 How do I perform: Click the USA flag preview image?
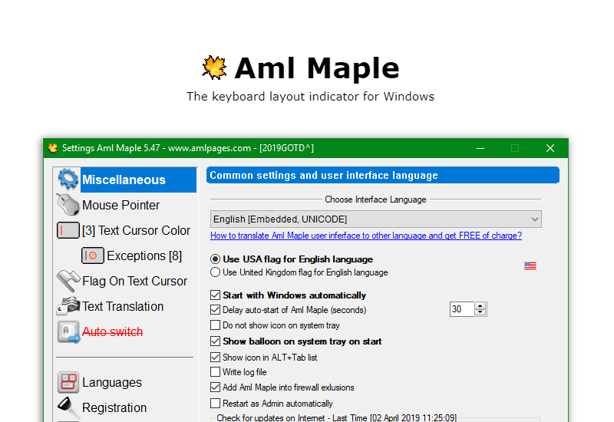(530, 265)
